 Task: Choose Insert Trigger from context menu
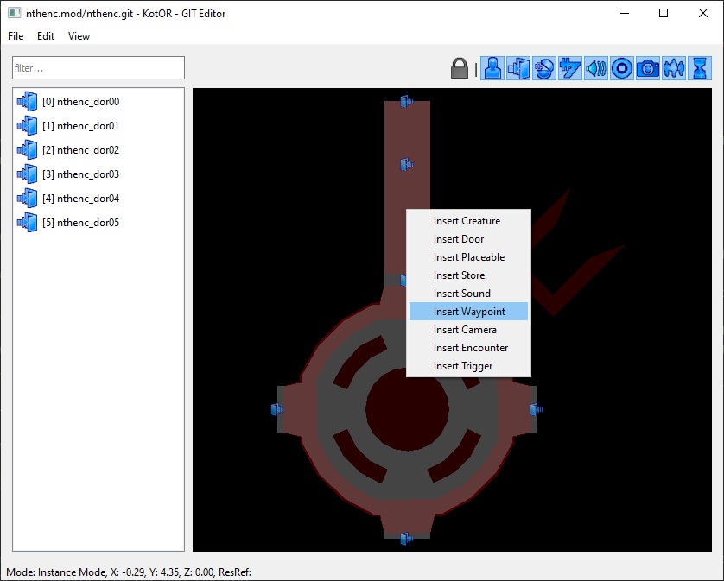click(x=468, y=366)
